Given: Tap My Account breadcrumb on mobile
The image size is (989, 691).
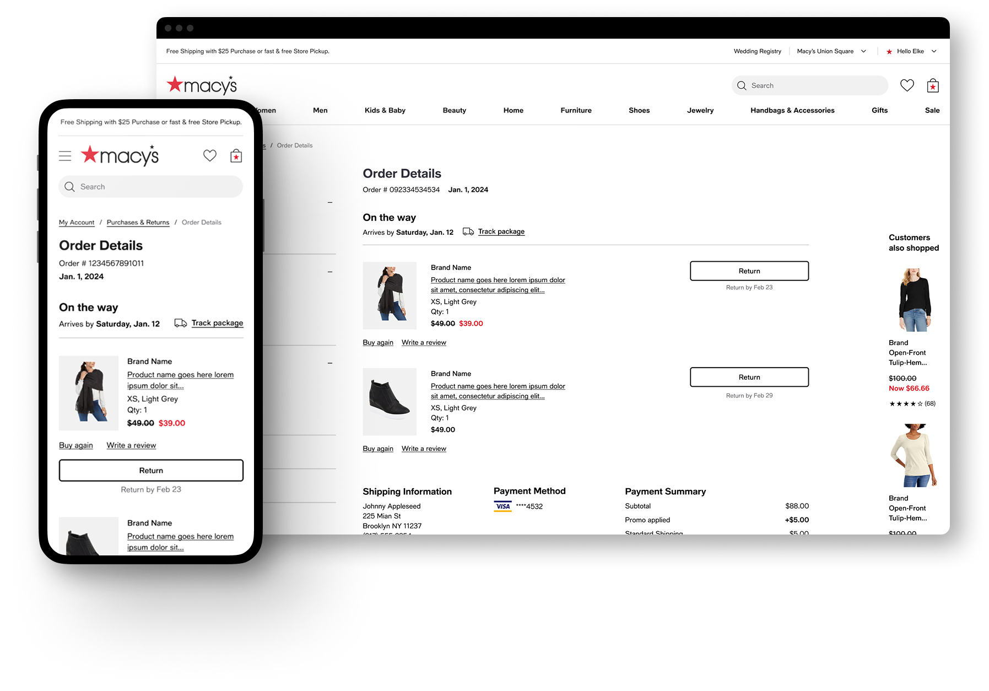Looking at the screenshot, I should (x=77, y=223).
